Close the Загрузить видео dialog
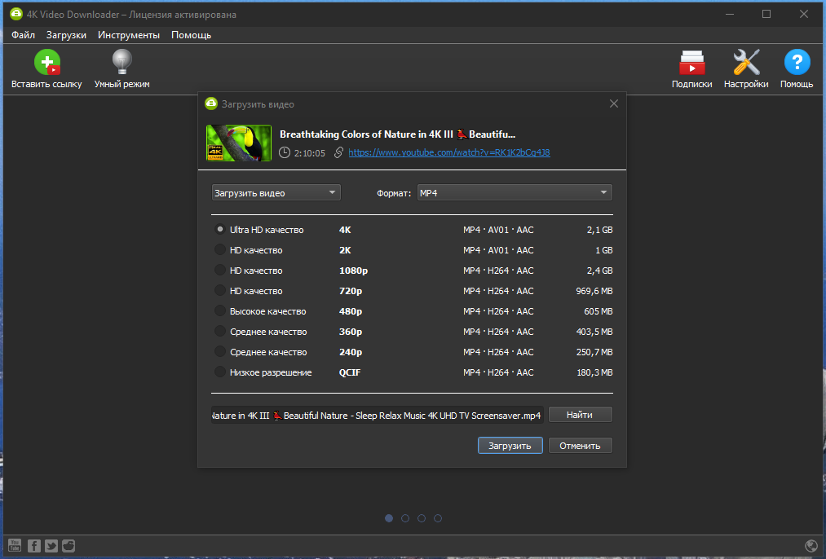This screenshot has width=826, height=559. (x=614, y=103)
